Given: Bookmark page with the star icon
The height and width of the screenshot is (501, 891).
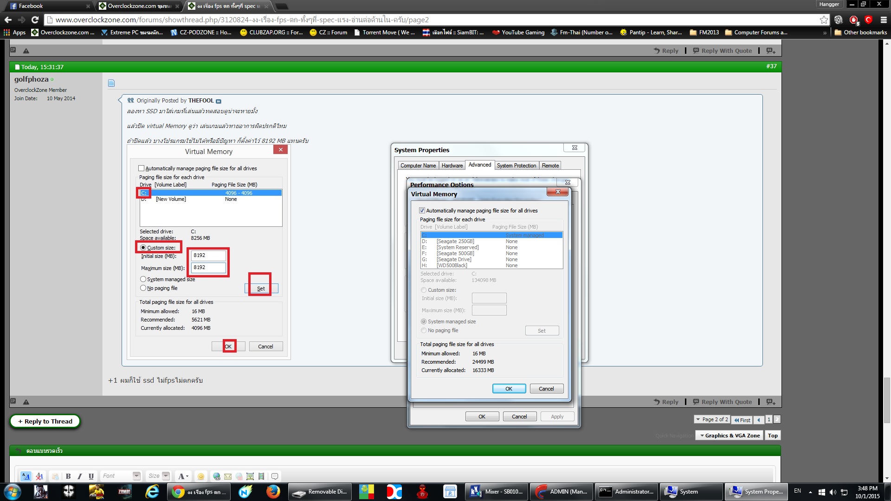Looking at the screenshot, I should click(824, 19).
